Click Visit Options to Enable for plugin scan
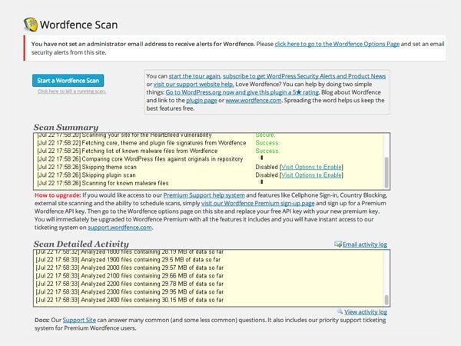The image size is (461, 346). click(311, 175)
